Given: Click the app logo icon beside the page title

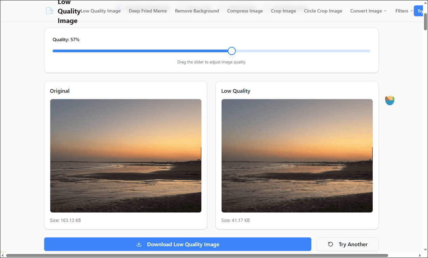Looking at the screenshot, I should 49,10.
